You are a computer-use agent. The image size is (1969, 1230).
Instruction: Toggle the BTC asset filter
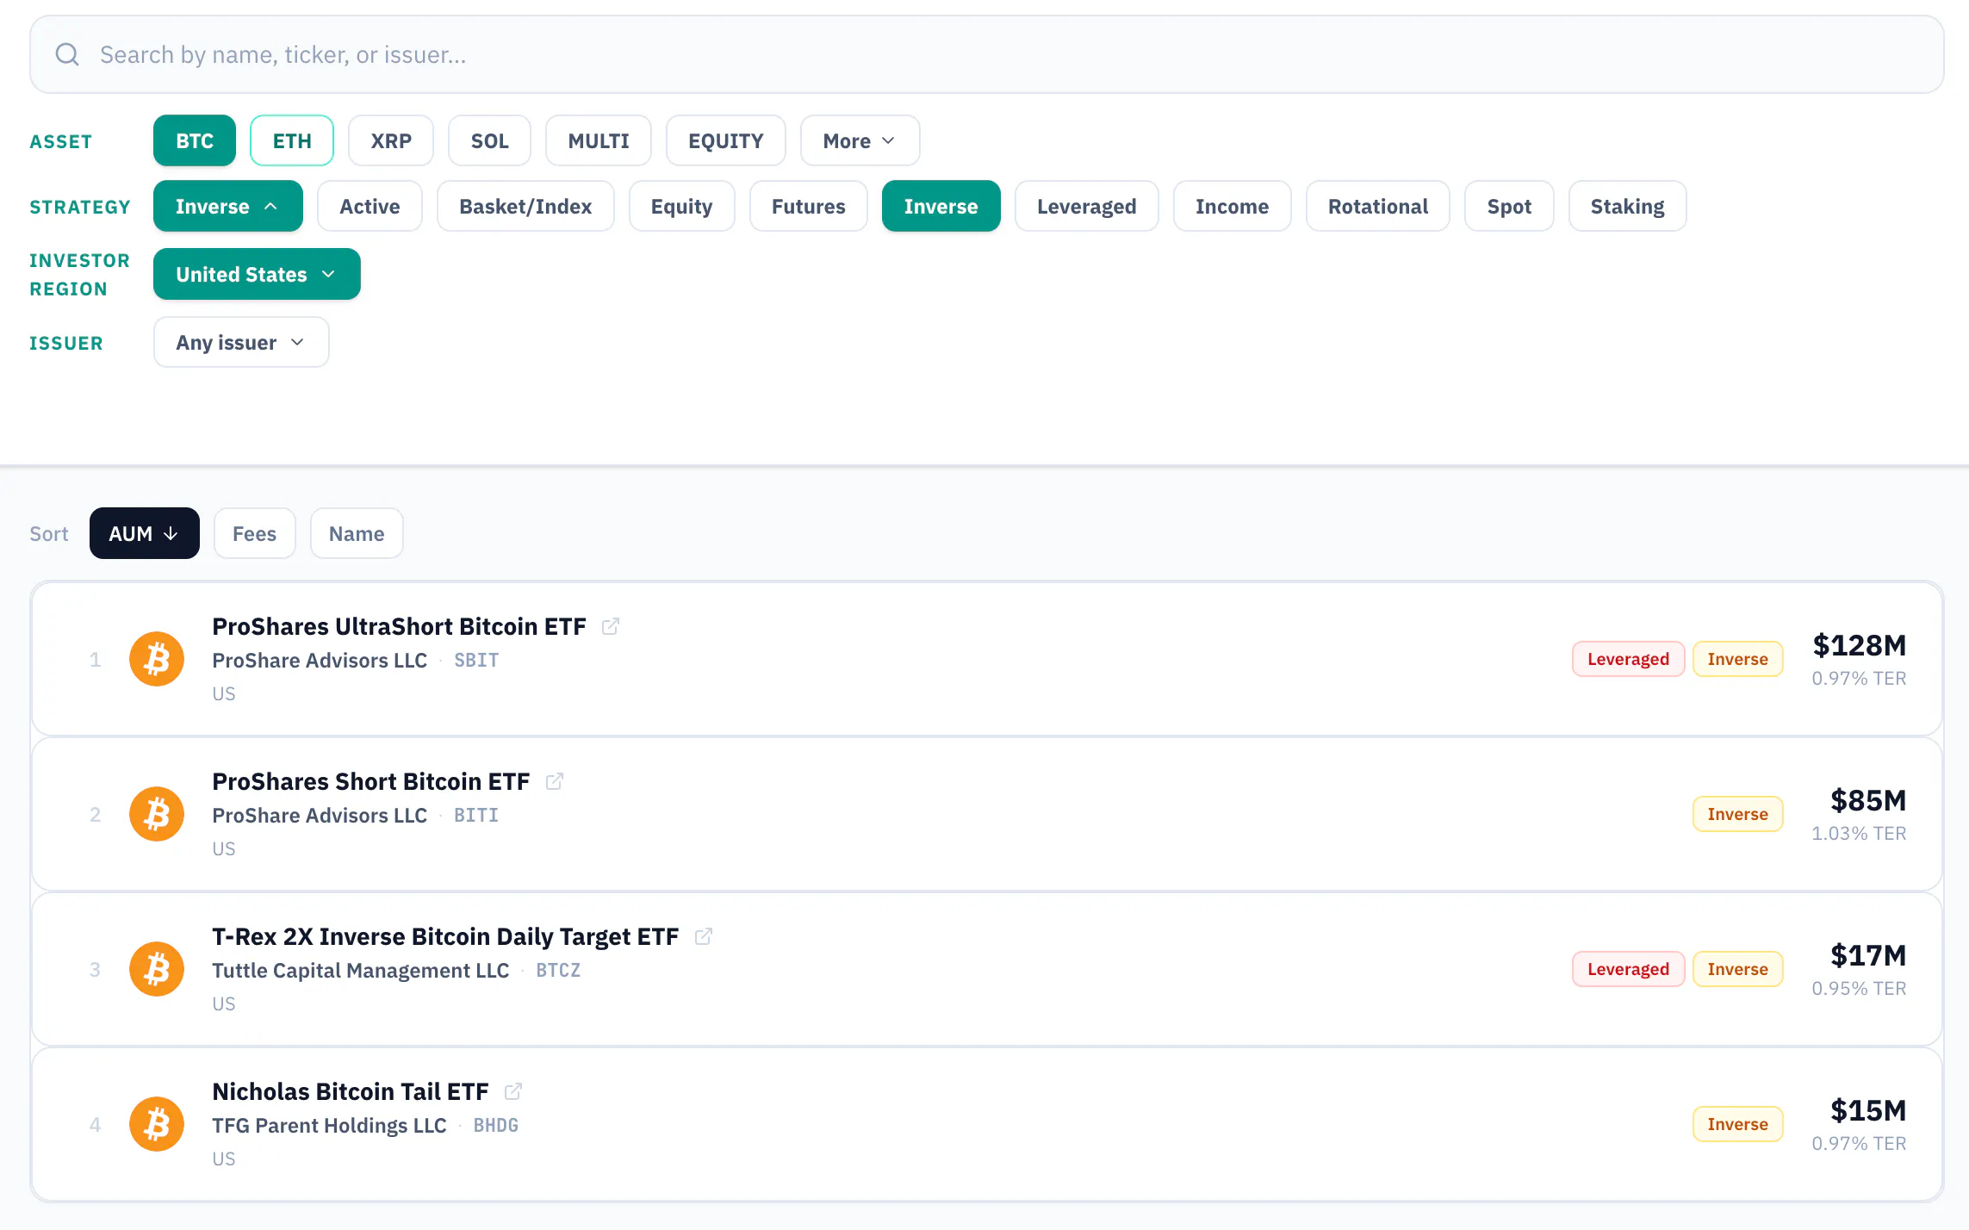coord(195,140)
